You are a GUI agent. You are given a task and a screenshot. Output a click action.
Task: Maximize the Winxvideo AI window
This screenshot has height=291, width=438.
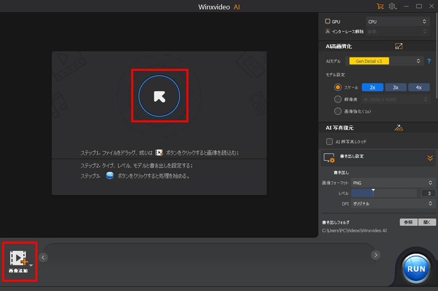[419, 6]
